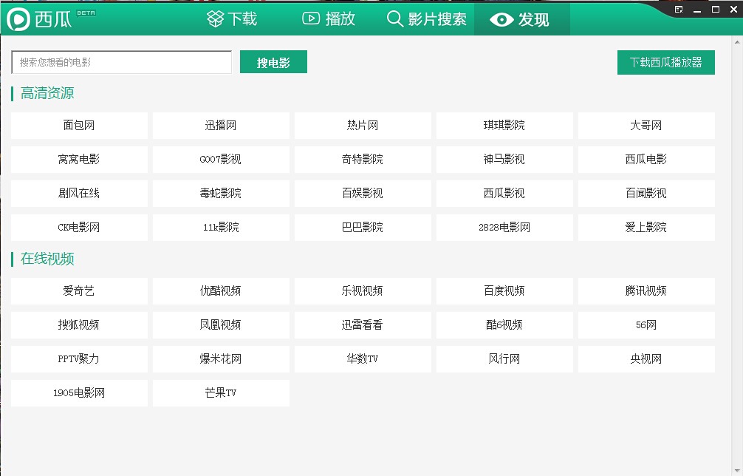Open 大哥网 link

pyautogui.click(x=646, y=126)
